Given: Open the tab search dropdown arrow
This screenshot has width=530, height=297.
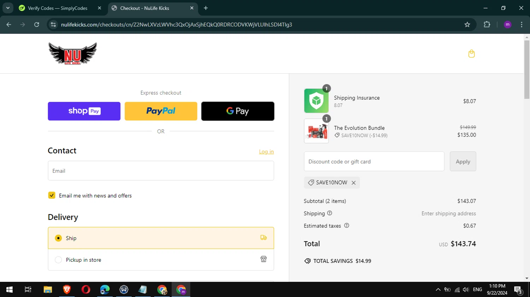Looking at the screenshot, I should coord(8,8).
